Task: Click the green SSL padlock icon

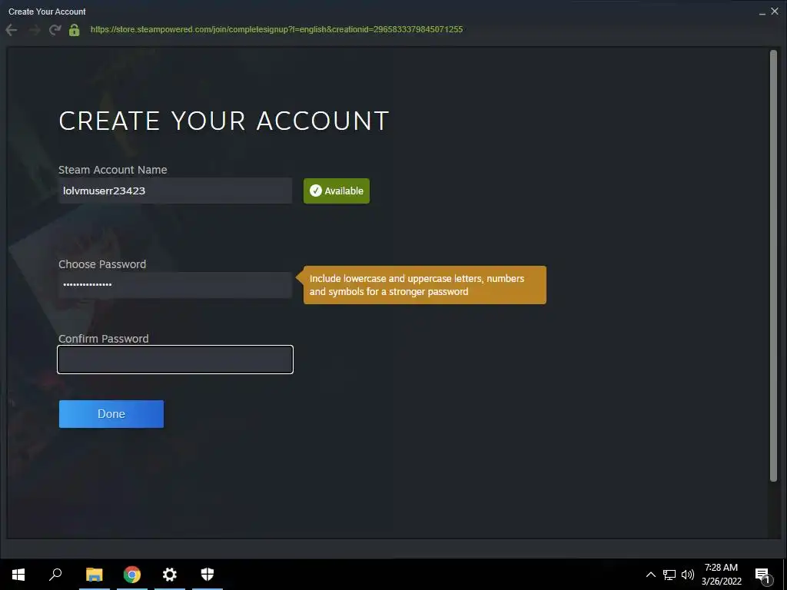Action: pyautogui.click(x=75, y=30)
